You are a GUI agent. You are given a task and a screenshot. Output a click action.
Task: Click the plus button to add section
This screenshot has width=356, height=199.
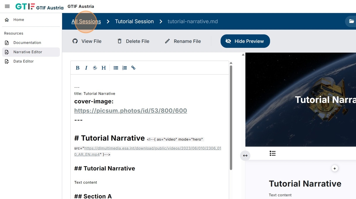pyautogui.click(x=334, y=168)
